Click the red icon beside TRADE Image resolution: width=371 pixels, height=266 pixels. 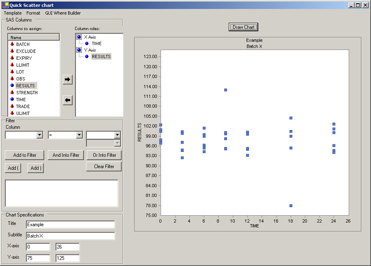(x=12, y=106)
